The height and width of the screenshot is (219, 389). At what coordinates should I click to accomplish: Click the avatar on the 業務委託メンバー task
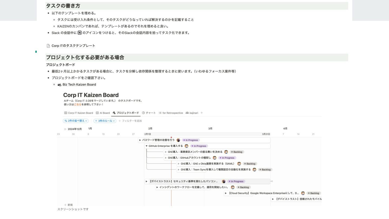[x=226, y=152]
